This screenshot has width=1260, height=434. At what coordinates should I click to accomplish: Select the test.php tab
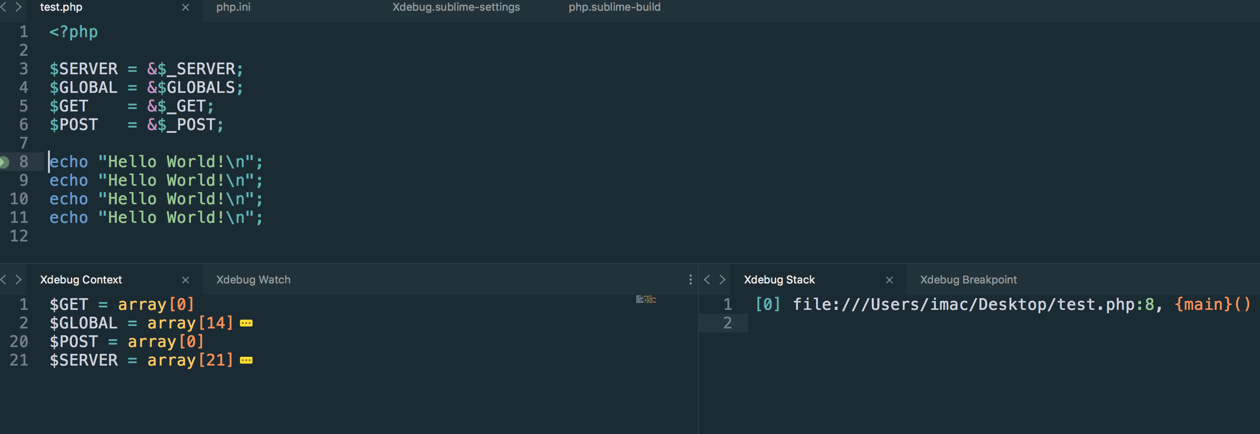tap(61, 7)
